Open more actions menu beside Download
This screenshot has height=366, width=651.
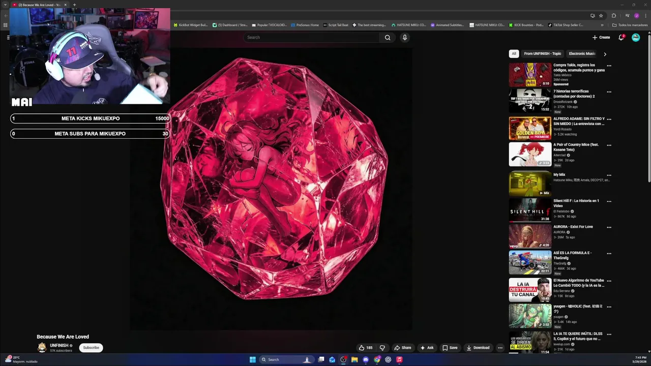(500, 348)
